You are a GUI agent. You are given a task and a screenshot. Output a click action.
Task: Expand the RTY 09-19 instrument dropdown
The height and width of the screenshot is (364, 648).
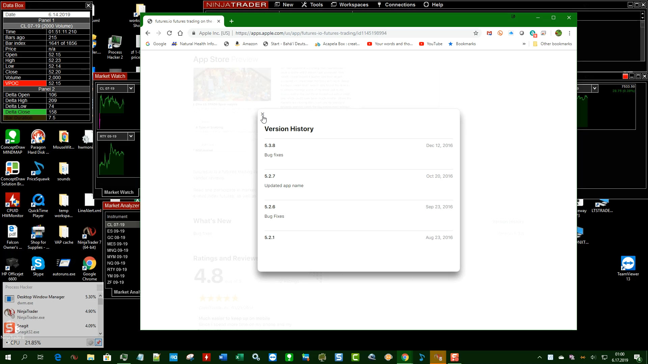pos(131,136)
